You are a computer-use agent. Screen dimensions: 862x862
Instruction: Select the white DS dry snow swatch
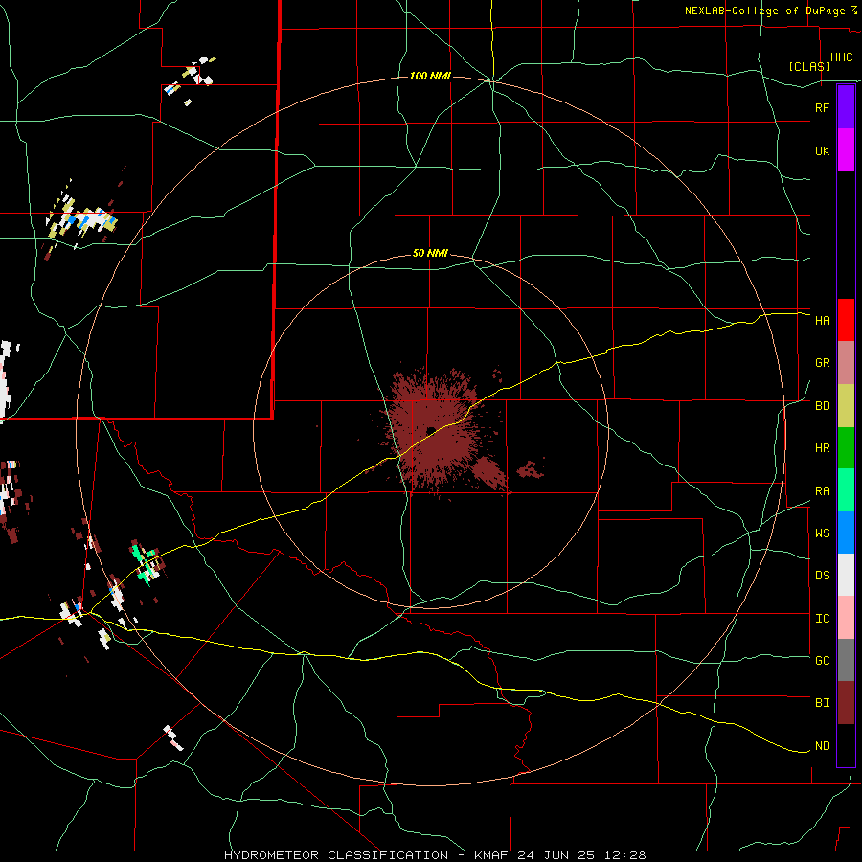click(846, 575)
